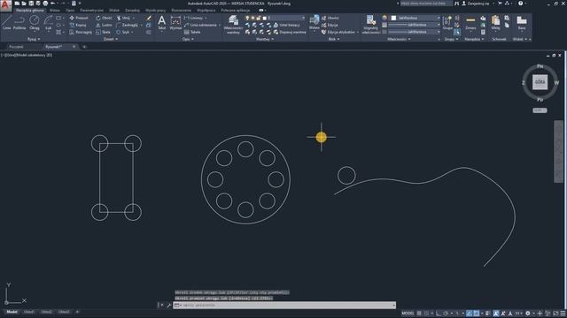Select the Linia (line) tool
Image resolution: width=567 pixels, height=318 pixels.
pos(7,22)
